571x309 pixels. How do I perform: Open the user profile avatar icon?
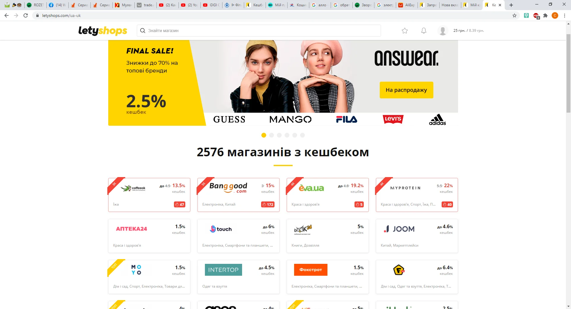click(x=443, y=31)
